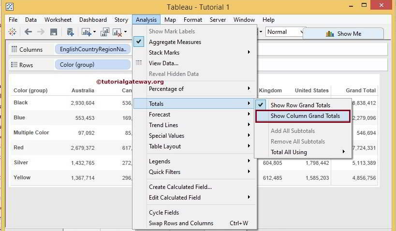Open the new worksheet dropdown arrow
This screenshot has height=231, width=396.
coord(94,32)
